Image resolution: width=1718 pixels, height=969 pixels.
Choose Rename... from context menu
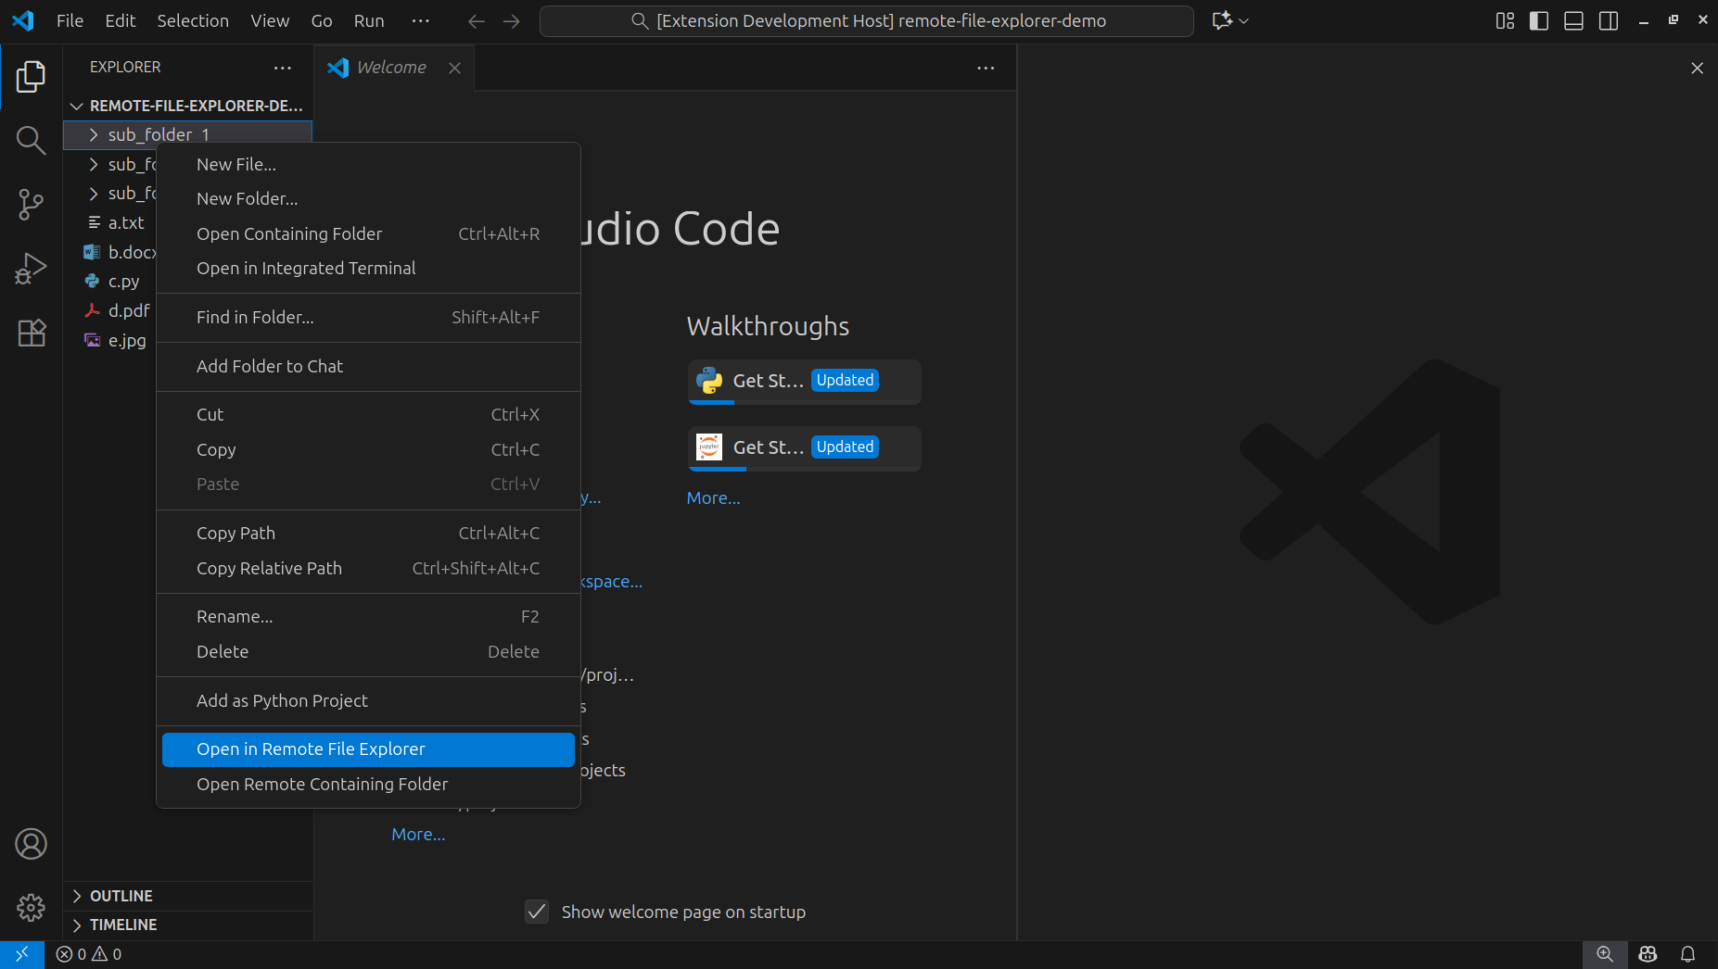click(368, 616)
